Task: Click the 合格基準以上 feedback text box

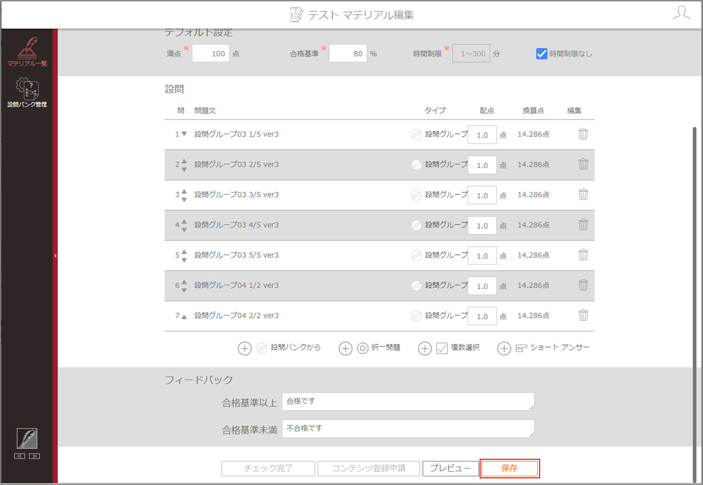Action: (408, 402)
